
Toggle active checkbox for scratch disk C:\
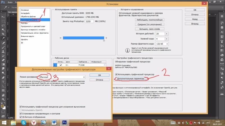[61, 65]
